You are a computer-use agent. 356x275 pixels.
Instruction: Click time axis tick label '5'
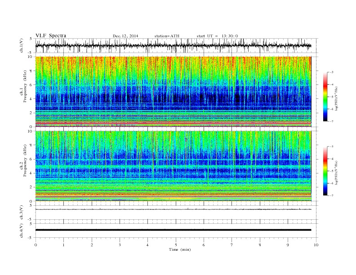176,245
